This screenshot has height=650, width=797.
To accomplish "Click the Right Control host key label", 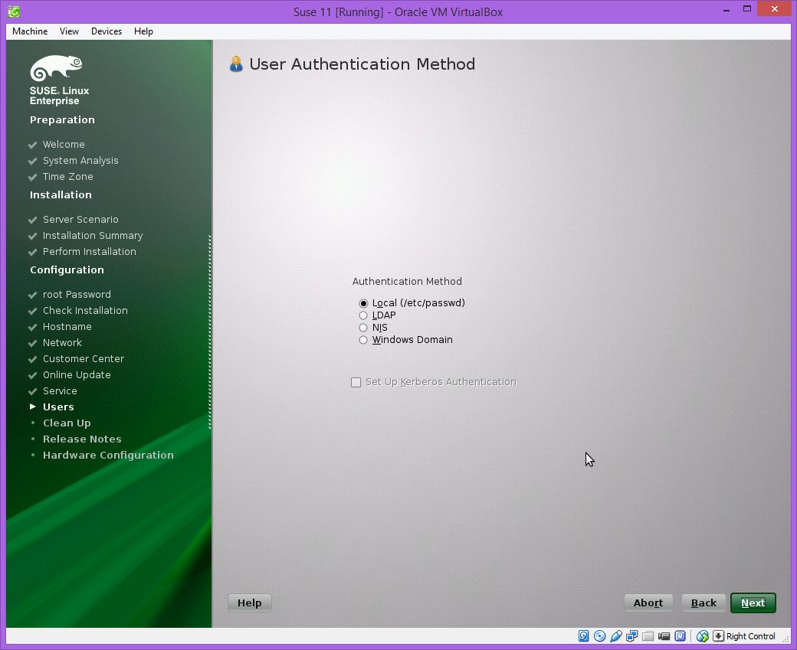I will 751,636.
